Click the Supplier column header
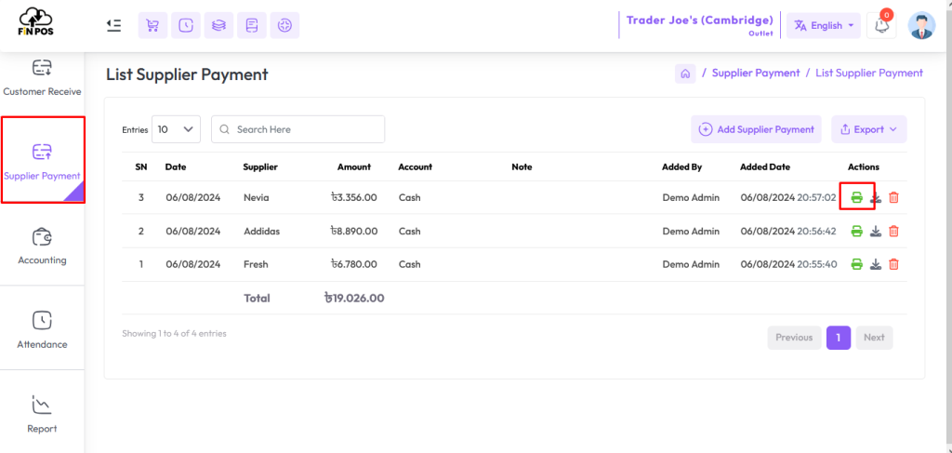Screen dimensions: 952x453 pos(260,167)
